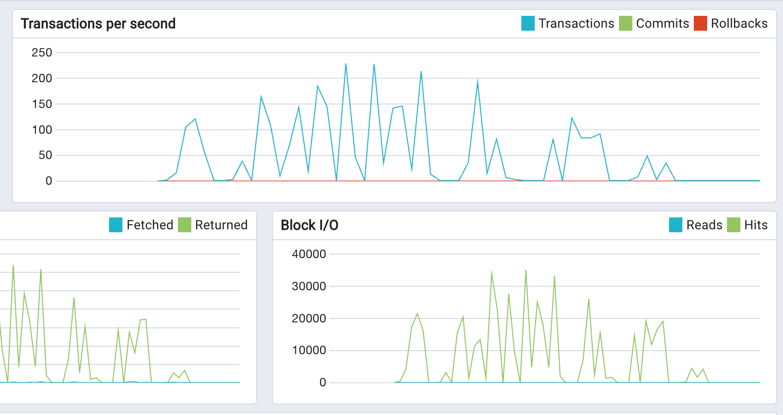Click the 0 axis label in Transactions chart
Viewport: 783px width, 415px height.
(49, 181)
